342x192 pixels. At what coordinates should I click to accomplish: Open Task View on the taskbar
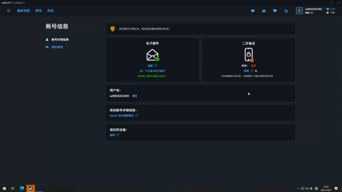point(13,189)
